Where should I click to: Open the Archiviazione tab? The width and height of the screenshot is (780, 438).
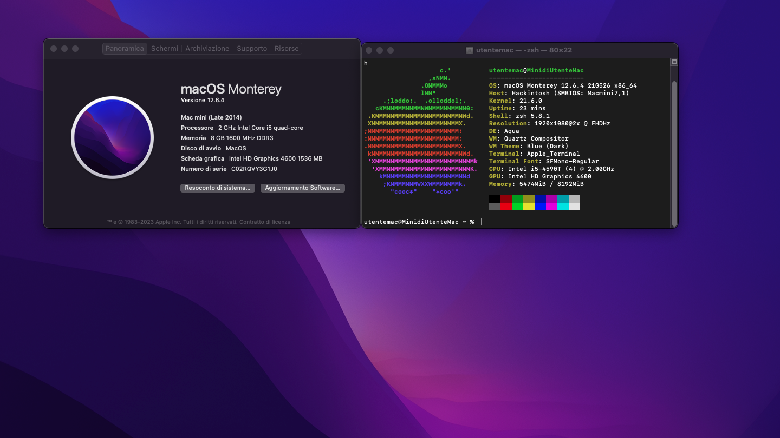coord(207,48)
